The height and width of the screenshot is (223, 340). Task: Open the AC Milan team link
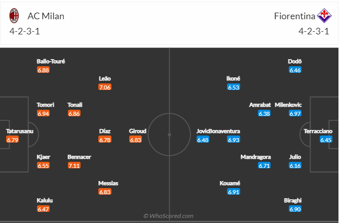click(x=47, y=16)
